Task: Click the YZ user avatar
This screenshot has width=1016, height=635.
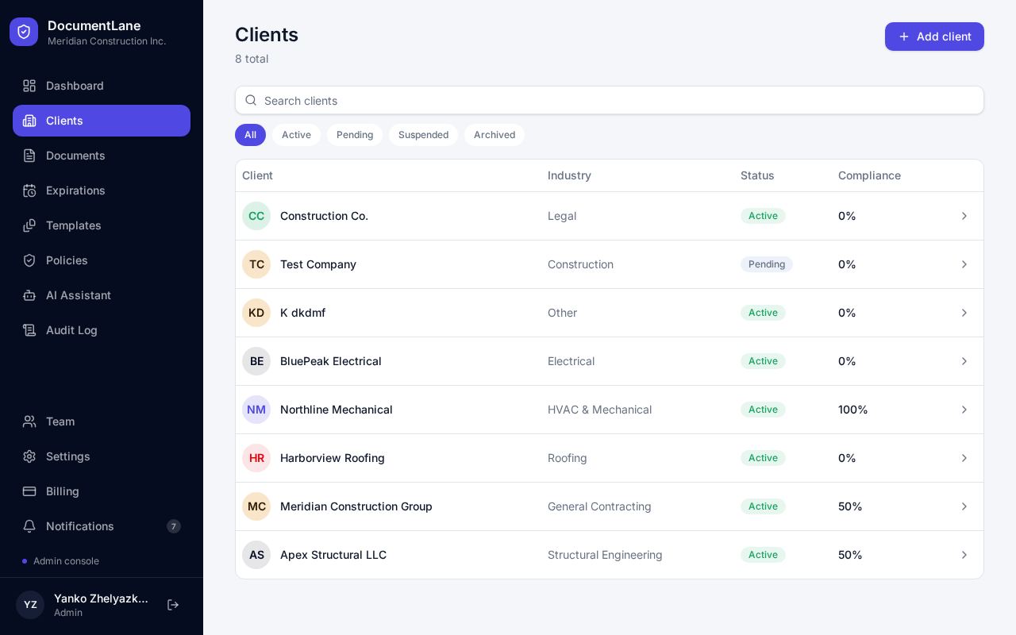Action: pyautogui.click(x=30, y=605)
